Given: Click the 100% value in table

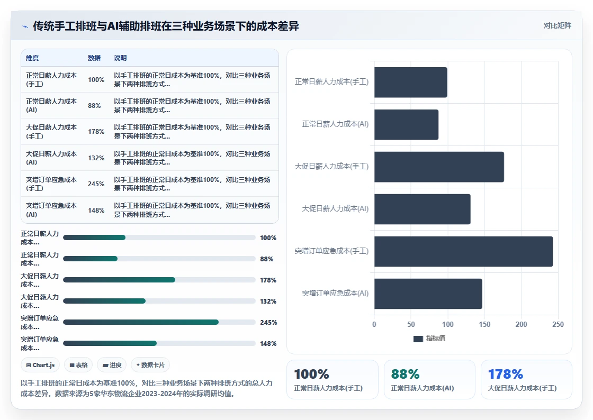Looking at the screenshot, I should (x=96, y=80).
